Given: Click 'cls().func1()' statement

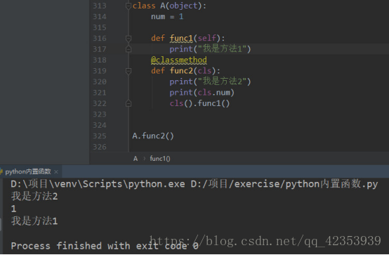Looking at the screenshot, I should 199,103.
